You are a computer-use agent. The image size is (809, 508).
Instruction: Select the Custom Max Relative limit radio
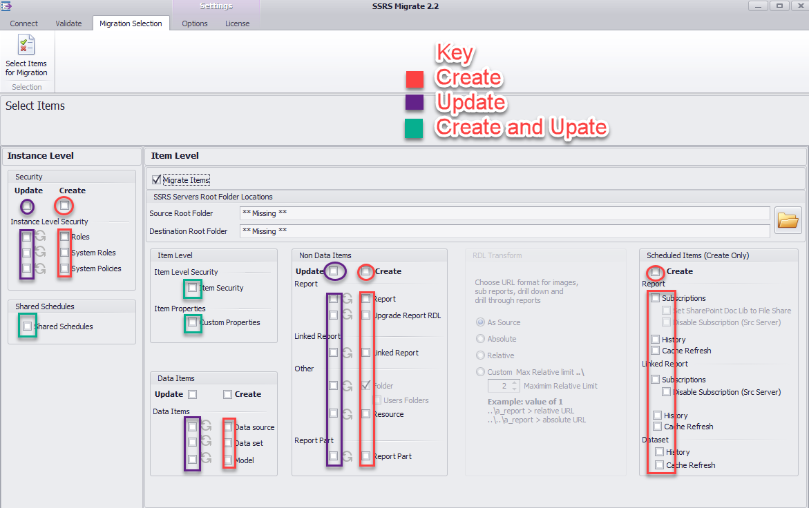[x=480, y=371]
